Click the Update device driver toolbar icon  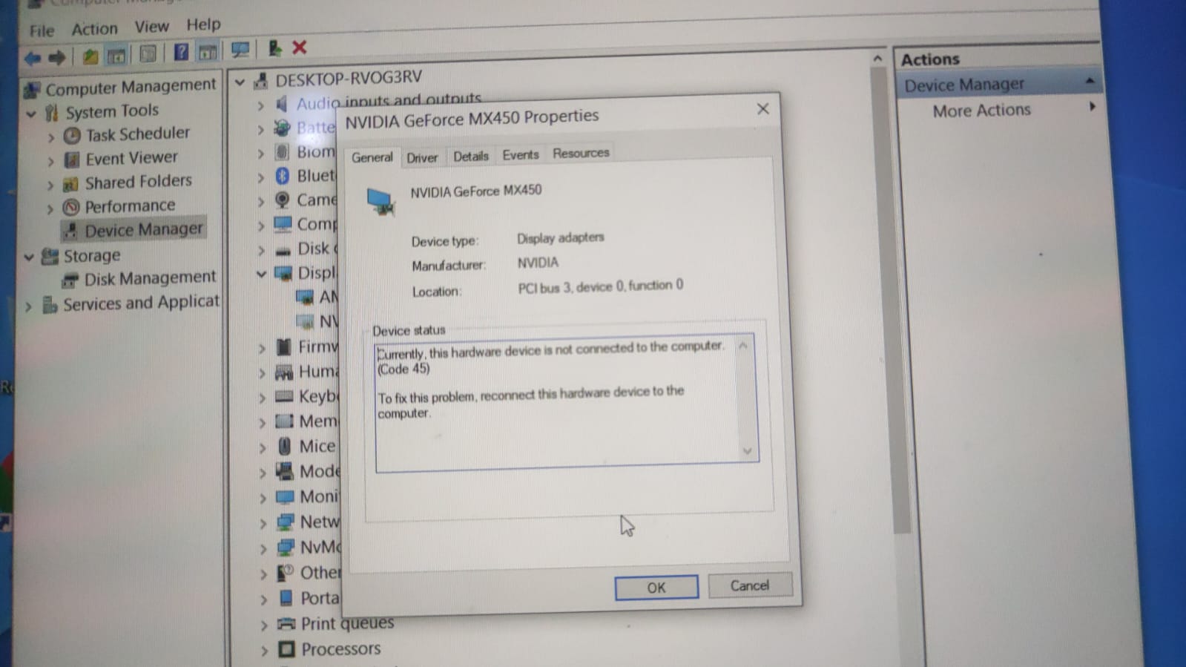274,49
